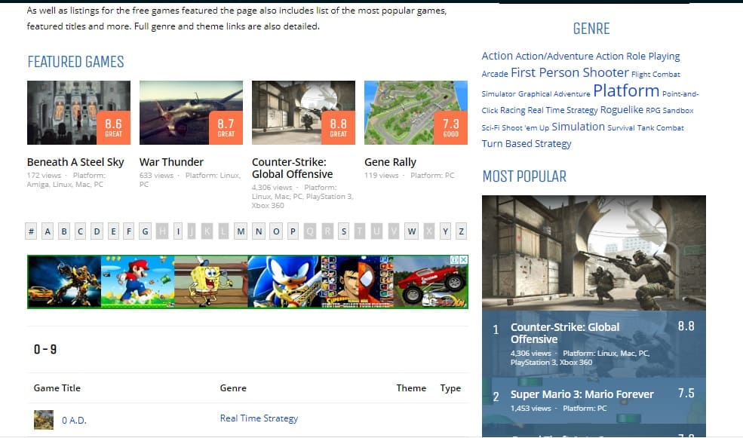Jump to games starting with I

tap(178, 231)
